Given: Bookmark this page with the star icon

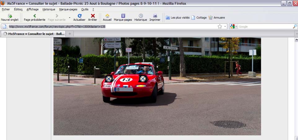Looking at the screenshot, I should pos(220,27).
